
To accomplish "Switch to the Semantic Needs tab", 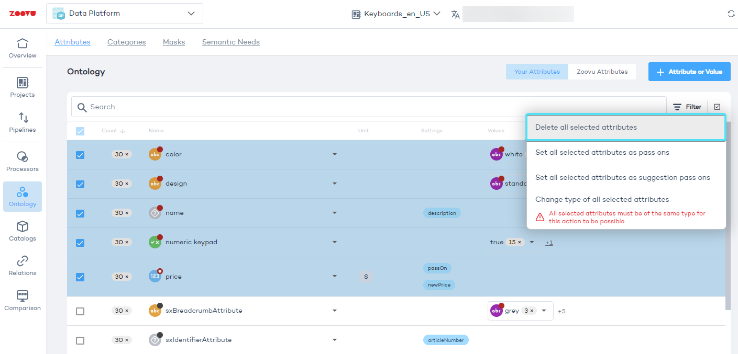I will coord(230,42).
